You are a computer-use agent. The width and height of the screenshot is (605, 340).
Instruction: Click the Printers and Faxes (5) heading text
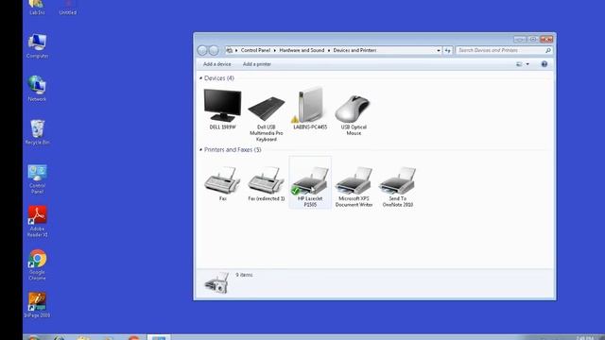tap(233, 149)
